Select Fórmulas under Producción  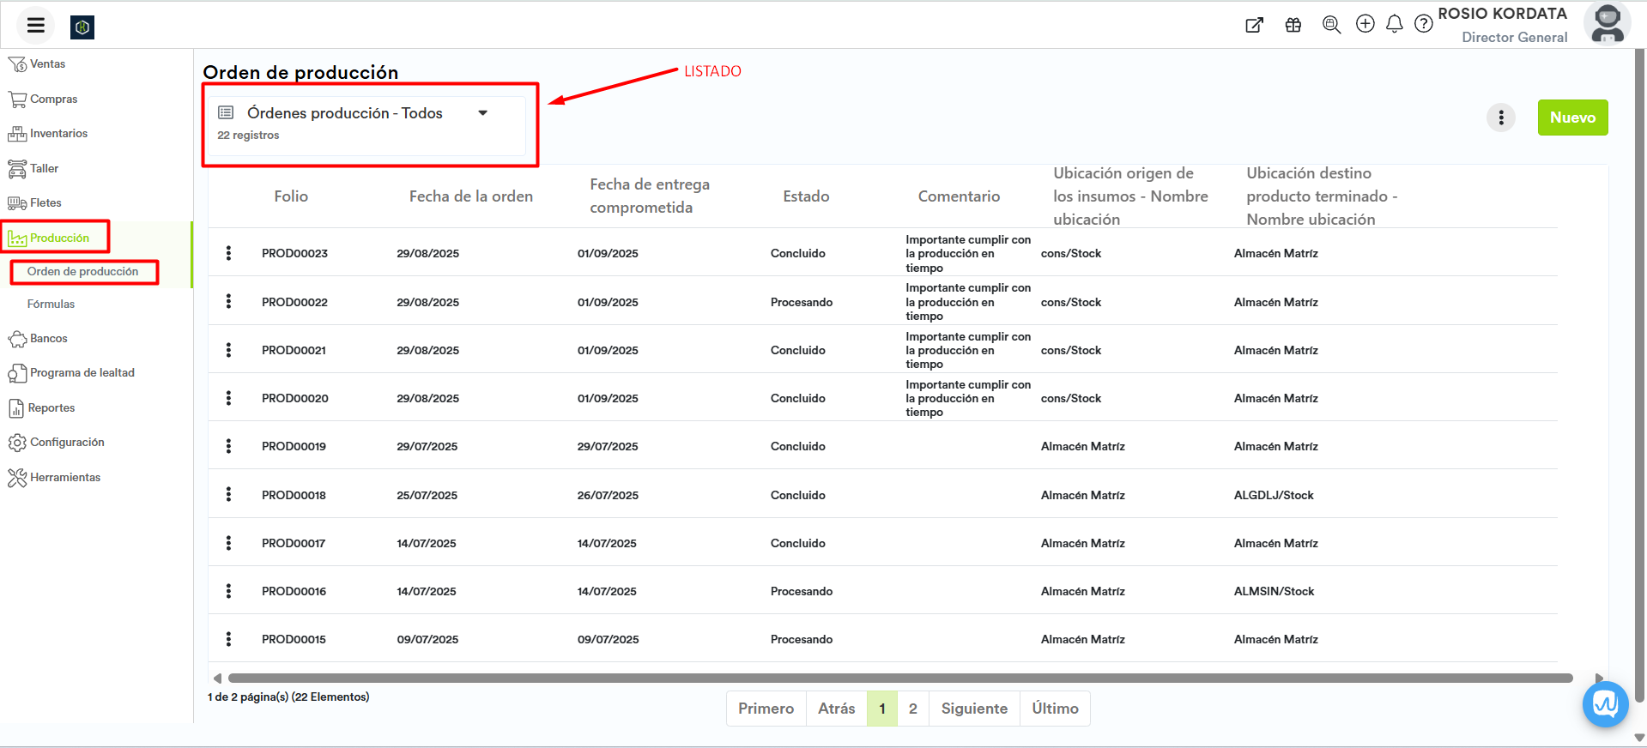coord(51,304)
